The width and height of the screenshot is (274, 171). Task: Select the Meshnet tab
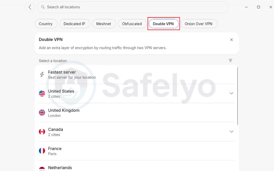pos(104,24)
